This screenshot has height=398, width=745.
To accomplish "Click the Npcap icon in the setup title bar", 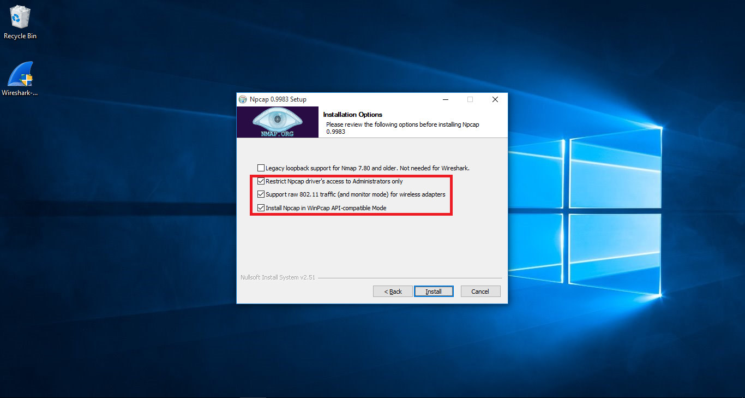I will (243, 99).
